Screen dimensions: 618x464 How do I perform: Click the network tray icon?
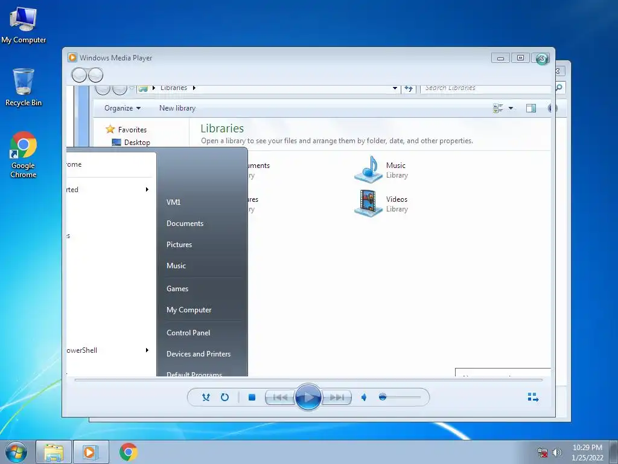tap(543, 453)
